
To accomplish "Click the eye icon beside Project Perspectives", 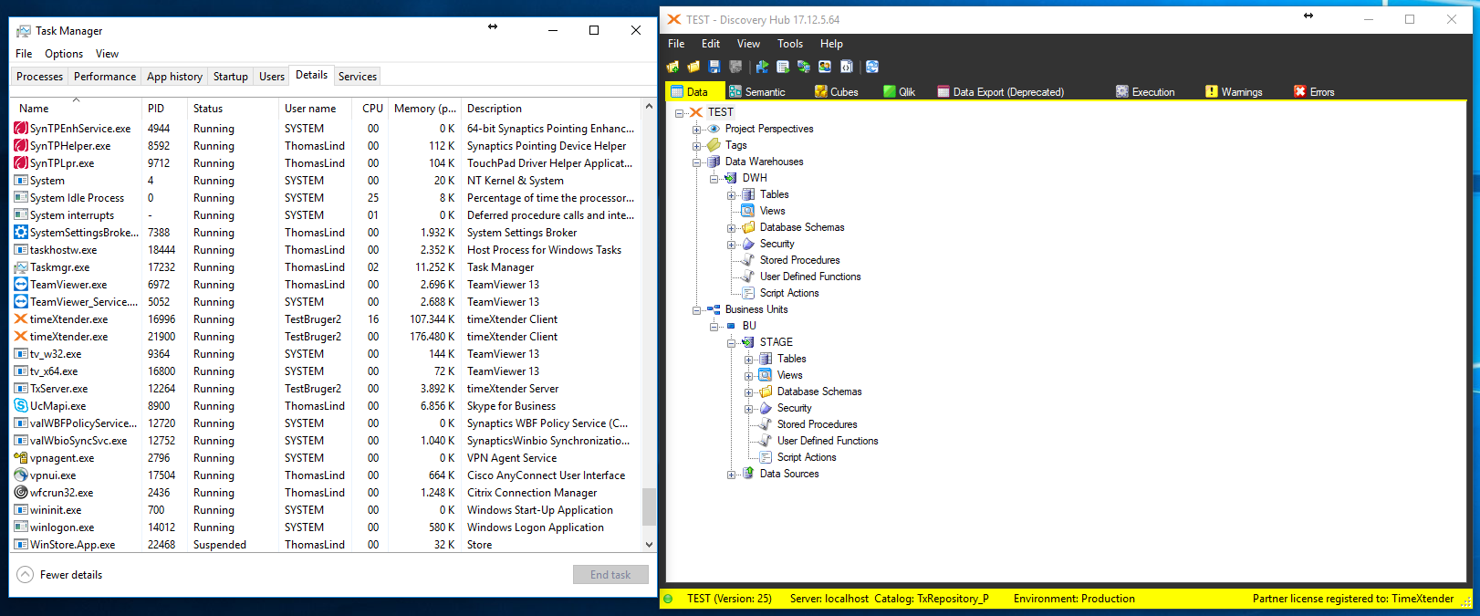I will pos(714,129).
